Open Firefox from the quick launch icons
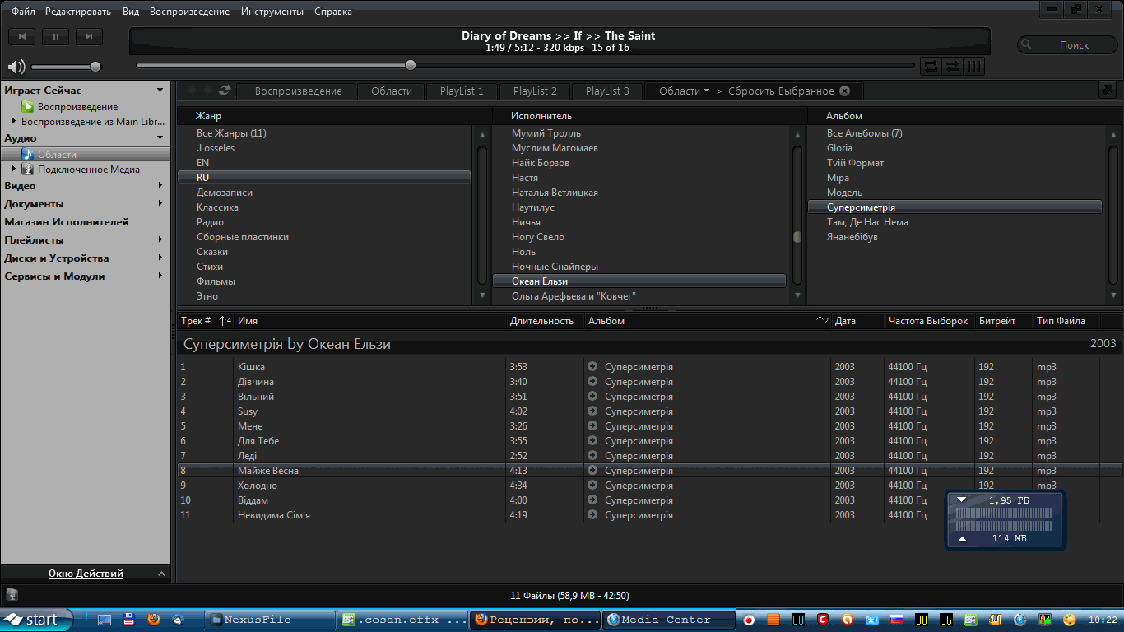 coord(153,619)
